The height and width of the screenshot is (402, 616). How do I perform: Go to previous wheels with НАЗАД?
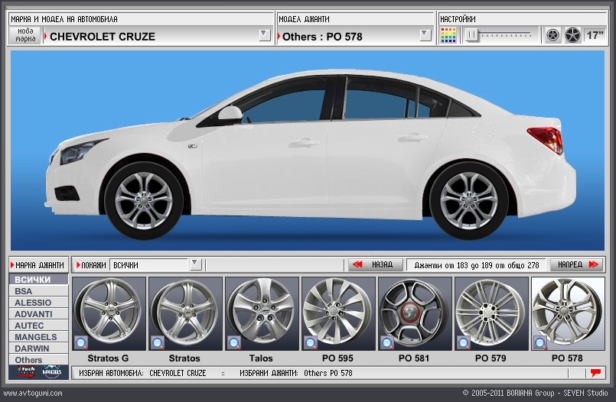375,264
